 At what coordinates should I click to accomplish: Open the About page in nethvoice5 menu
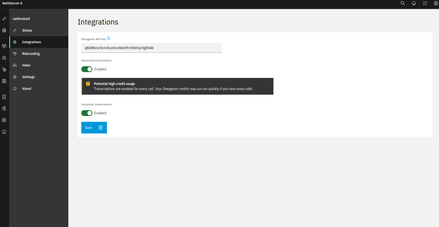26,89
